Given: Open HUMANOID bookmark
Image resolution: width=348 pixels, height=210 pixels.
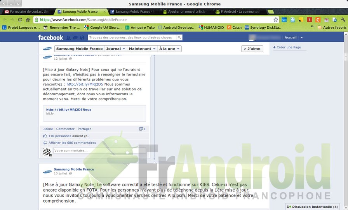Looking at the screenshot, I should (211, 28).
